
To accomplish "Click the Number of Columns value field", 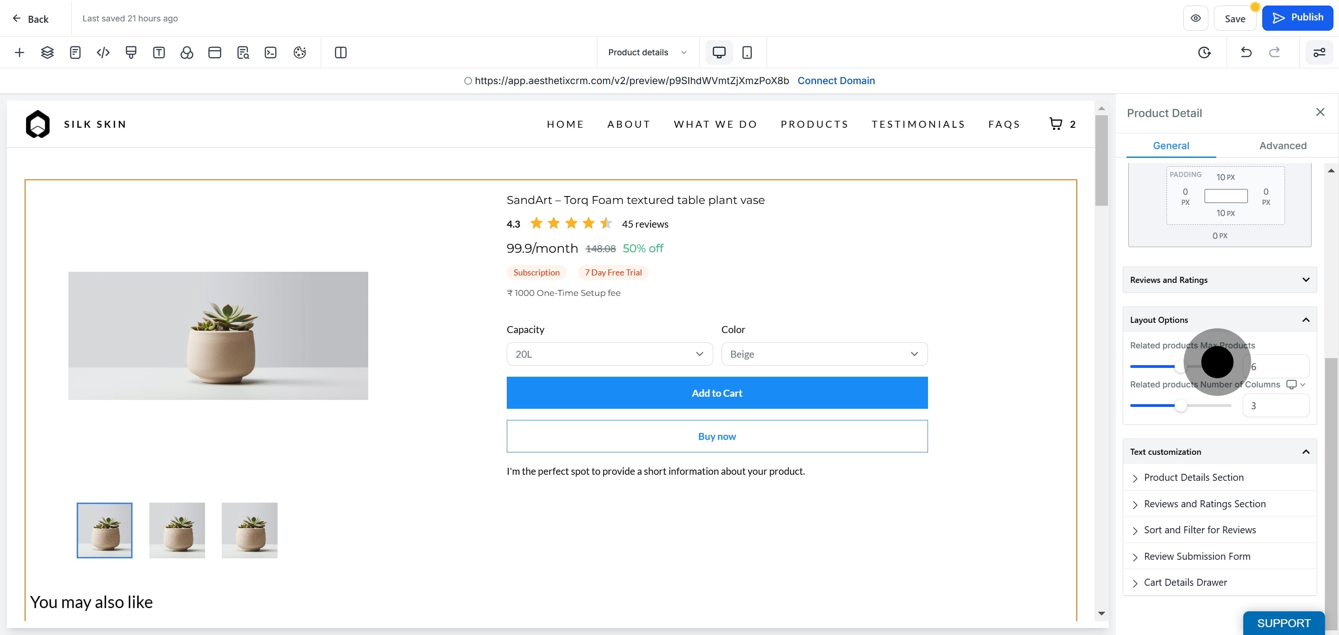I will (x=1276, y=406).
